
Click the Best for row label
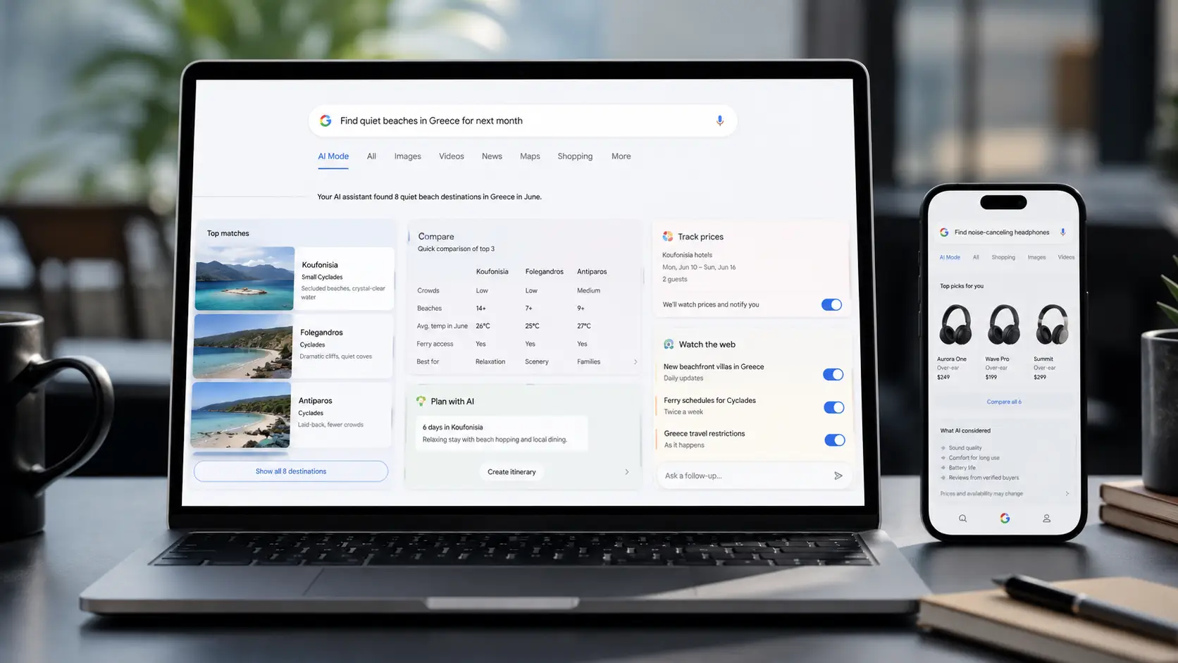coord(428,361)
